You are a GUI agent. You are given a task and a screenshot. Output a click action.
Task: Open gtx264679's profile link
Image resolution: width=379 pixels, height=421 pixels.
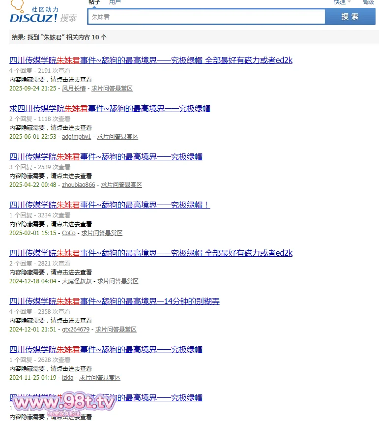[x=76, y=330]
